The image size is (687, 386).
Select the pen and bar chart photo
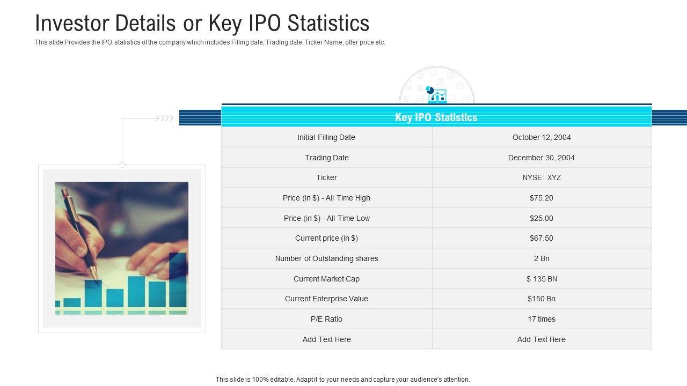pyautogui.click(x=122, y=248)
